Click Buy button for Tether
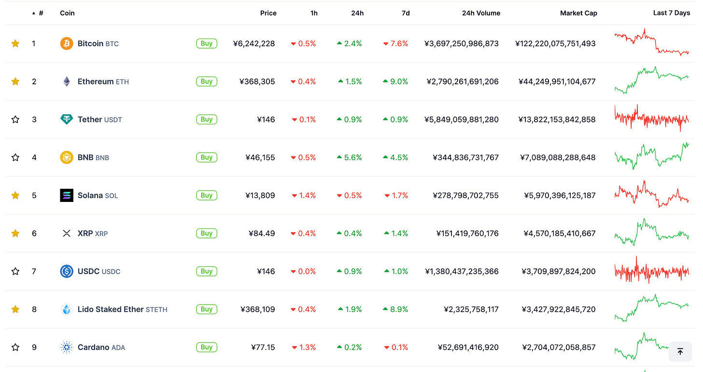 point(207,120)
